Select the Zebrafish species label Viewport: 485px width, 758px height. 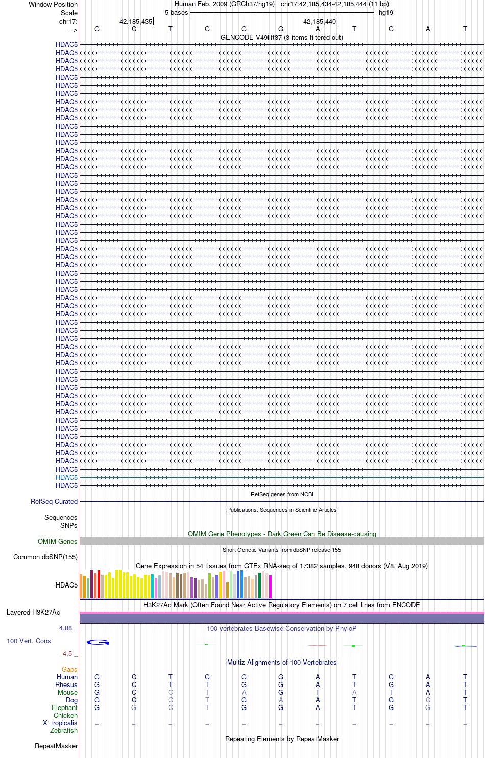coord(64,730)
